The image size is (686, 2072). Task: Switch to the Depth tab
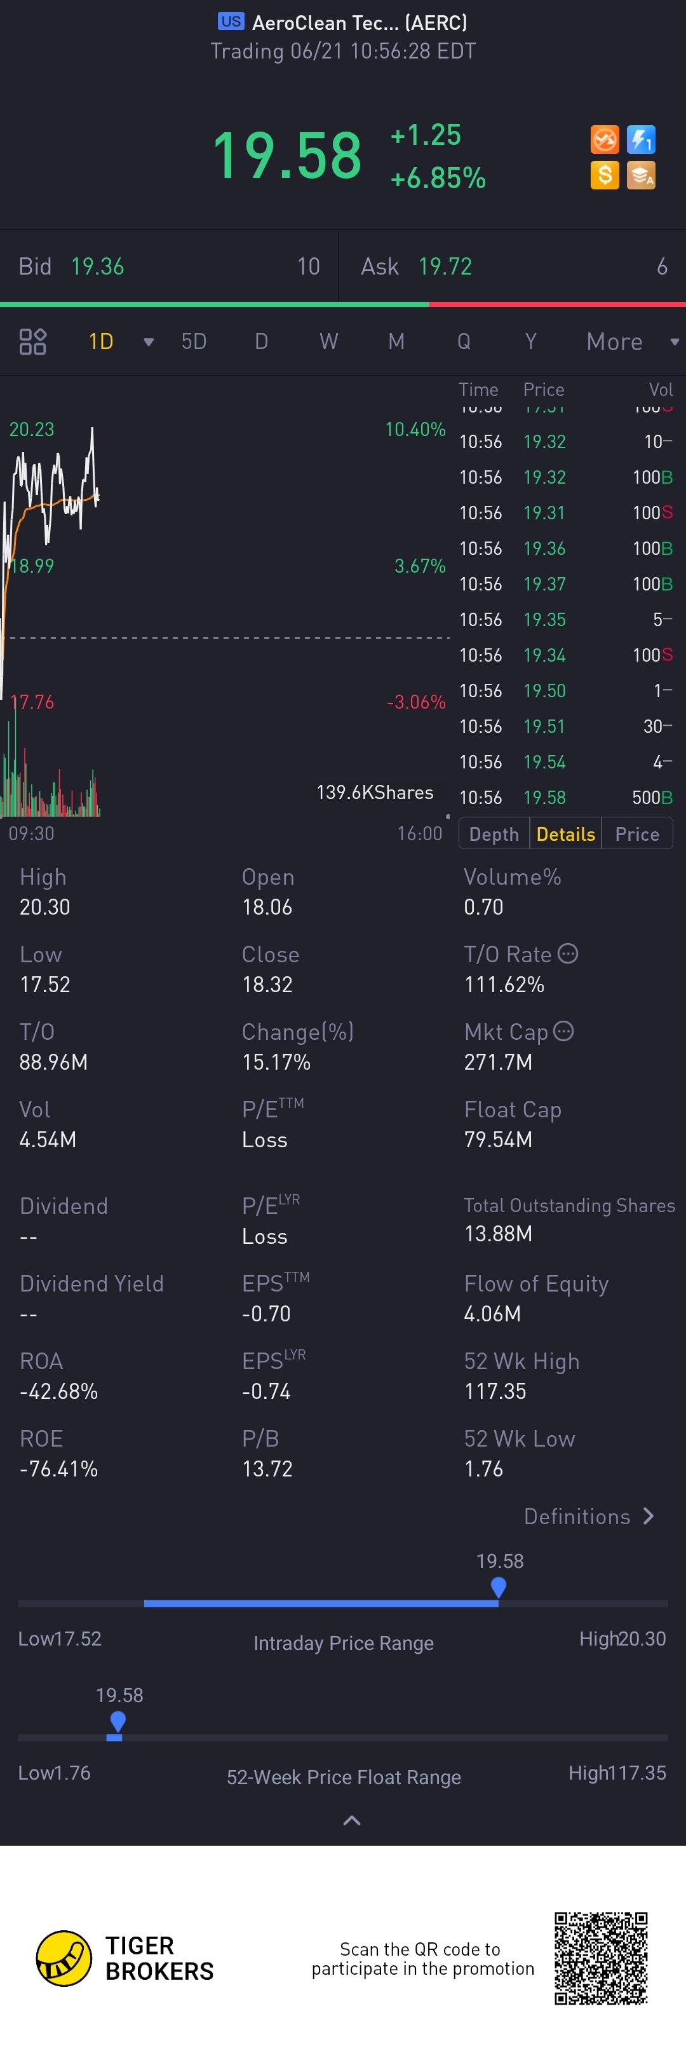click(x=494, y=834)
